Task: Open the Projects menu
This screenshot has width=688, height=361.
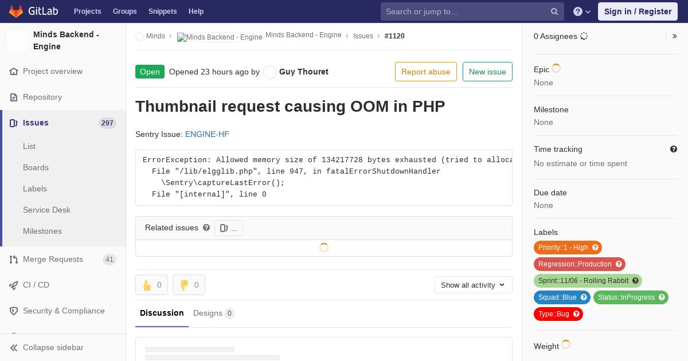Action: coord(87,11)
